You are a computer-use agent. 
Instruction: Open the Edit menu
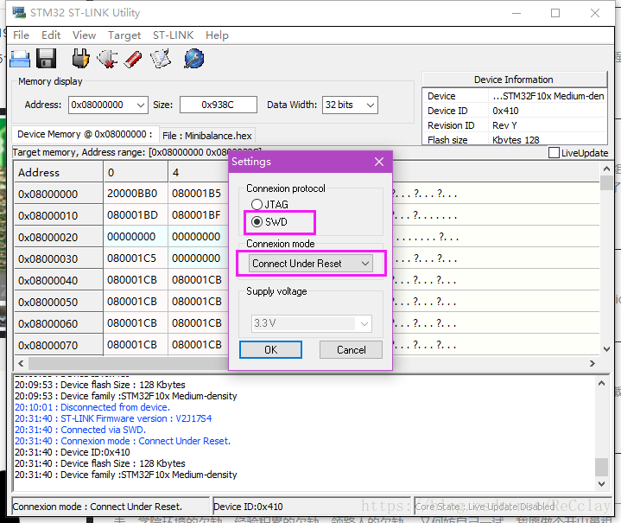(x=51, y=35)
